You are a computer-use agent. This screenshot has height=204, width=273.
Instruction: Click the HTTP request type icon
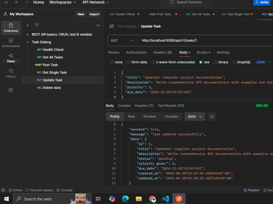(111, 26)
